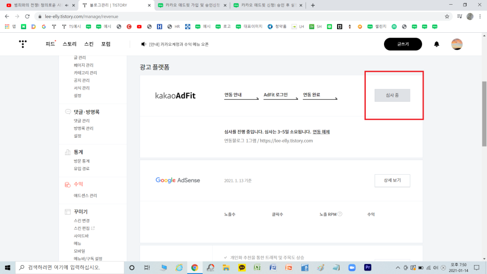Click the Tistory logo in the header
This screenshot has height=274, width=487.
23,44
